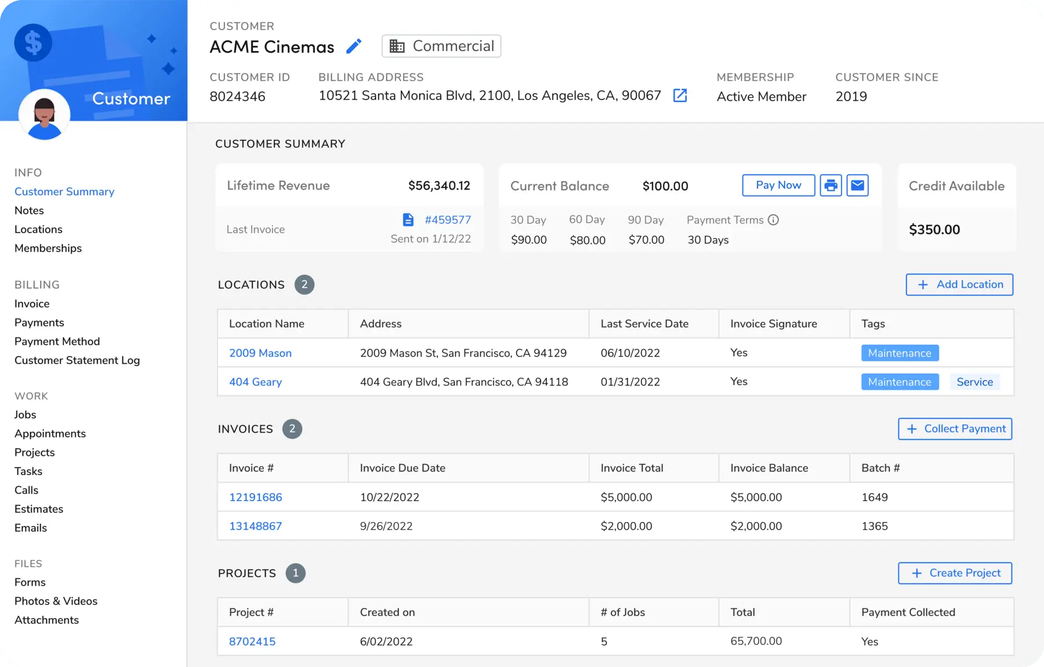The height and width of the screenshot is (667, 1044).
Task: Open Estimates in the sidebar
Action: 39,509
